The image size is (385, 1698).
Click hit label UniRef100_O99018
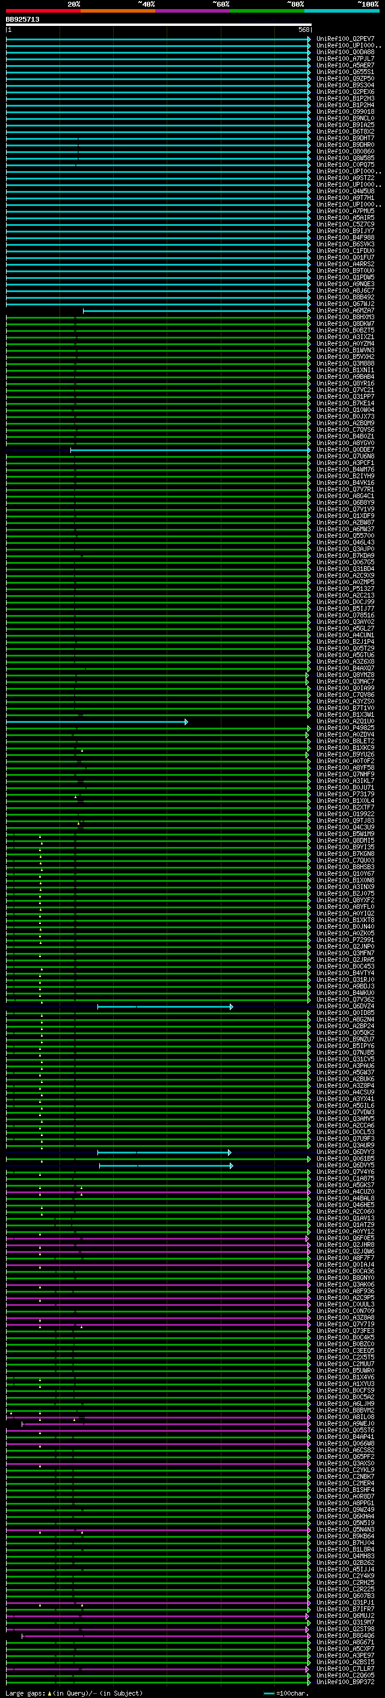(345, 111)
